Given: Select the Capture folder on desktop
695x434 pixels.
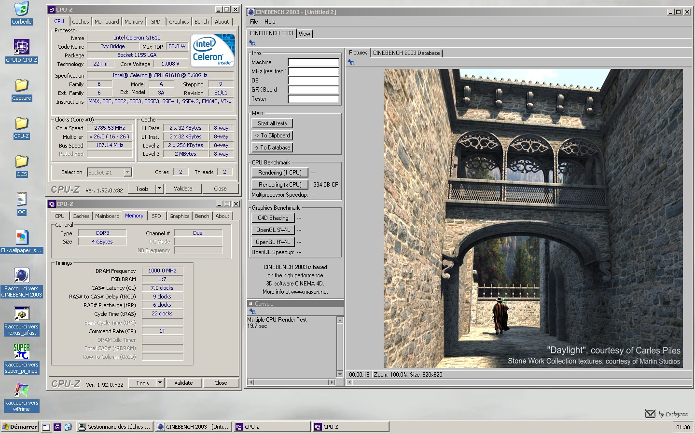Looking at the screenshot, I should (x=21, y=85).
